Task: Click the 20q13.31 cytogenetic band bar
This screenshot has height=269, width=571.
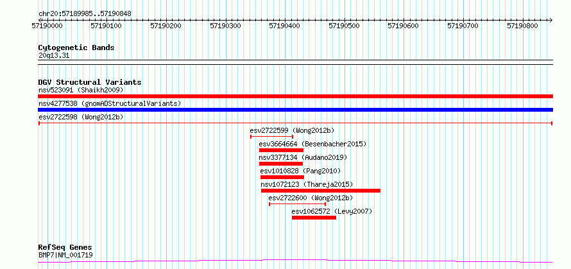Action: [295, 62]
